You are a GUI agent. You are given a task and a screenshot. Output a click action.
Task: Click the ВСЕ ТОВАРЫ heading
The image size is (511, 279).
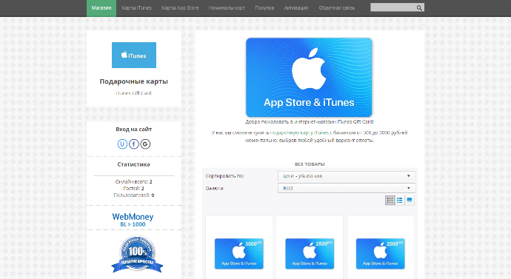pyautogui.click(x=310, y=164)
